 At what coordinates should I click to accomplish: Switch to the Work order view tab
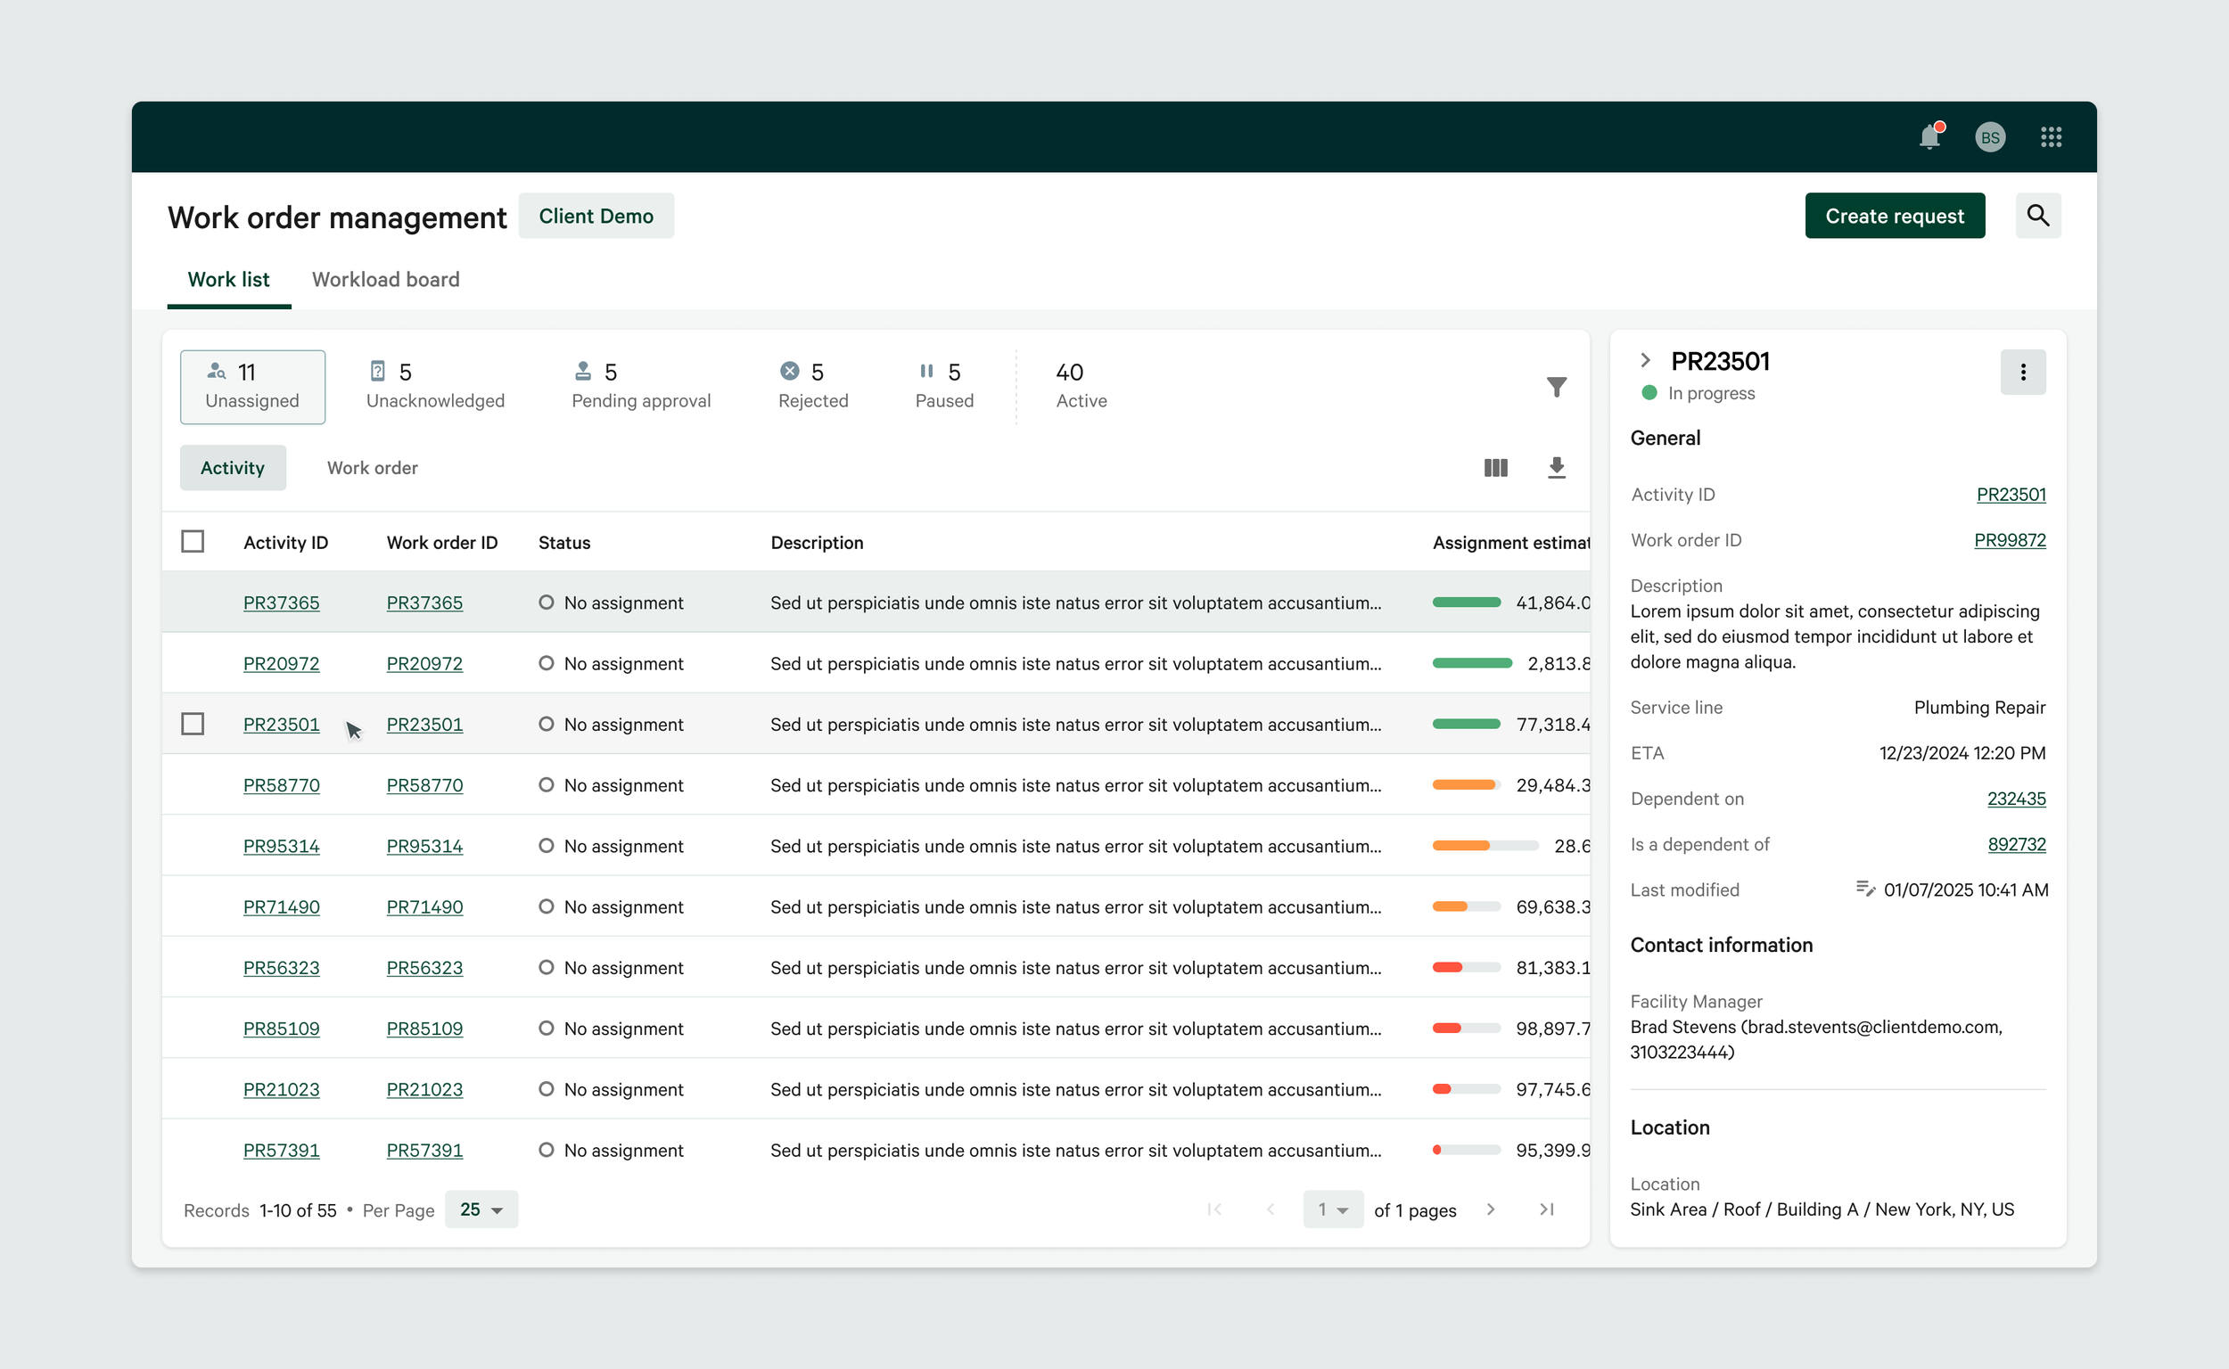[373, 468]
